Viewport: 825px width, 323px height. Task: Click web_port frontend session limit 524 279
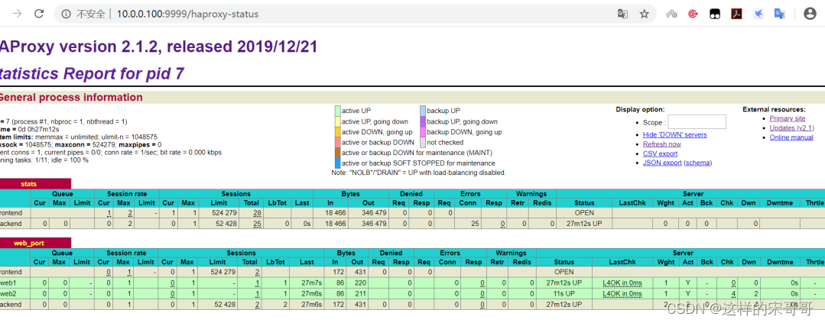tap(223, 272)
